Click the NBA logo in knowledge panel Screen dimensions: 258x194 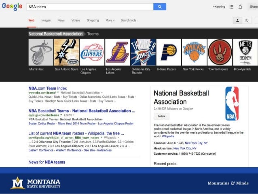(x=232, y=104)
